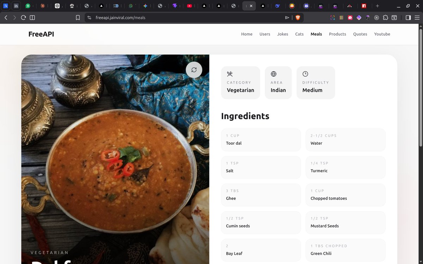
Task: Click the Vegetarian category card
Action: 240,83
